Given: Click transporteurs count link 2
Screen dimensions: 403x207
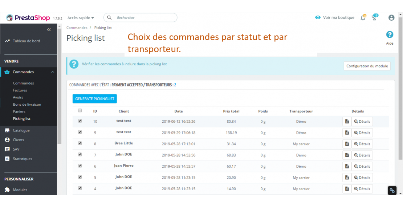Looking at the screenshot, I should point(175,85).
